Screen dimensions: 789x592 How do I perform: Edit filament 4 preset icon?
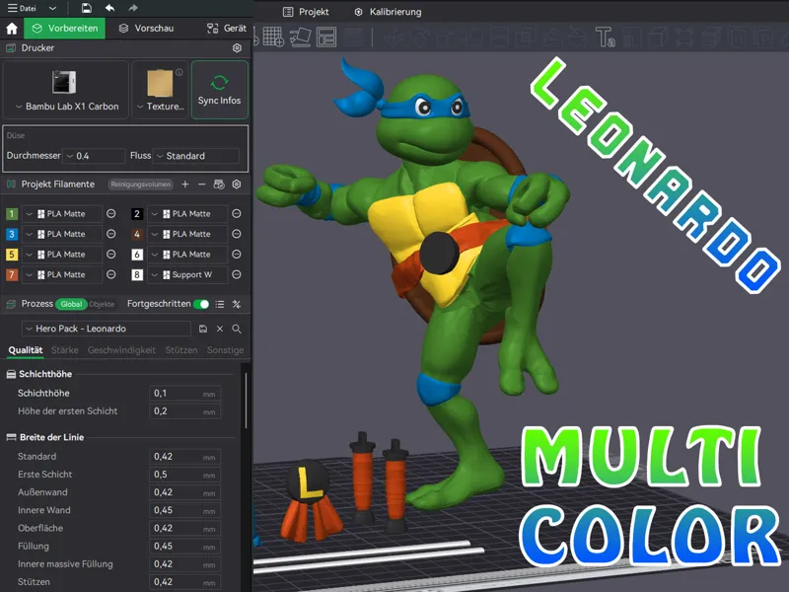[x=237, y=234]
